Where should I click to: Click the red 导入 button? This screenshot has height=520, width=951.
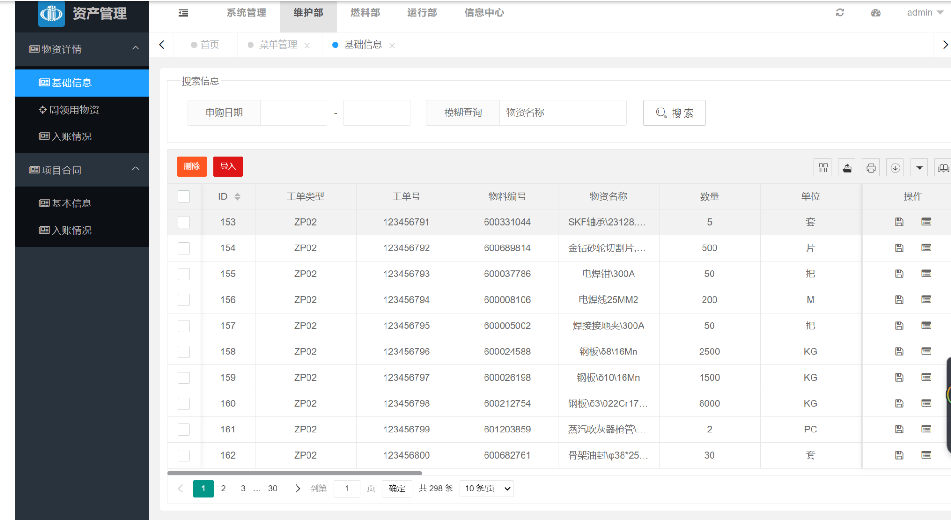228,166
